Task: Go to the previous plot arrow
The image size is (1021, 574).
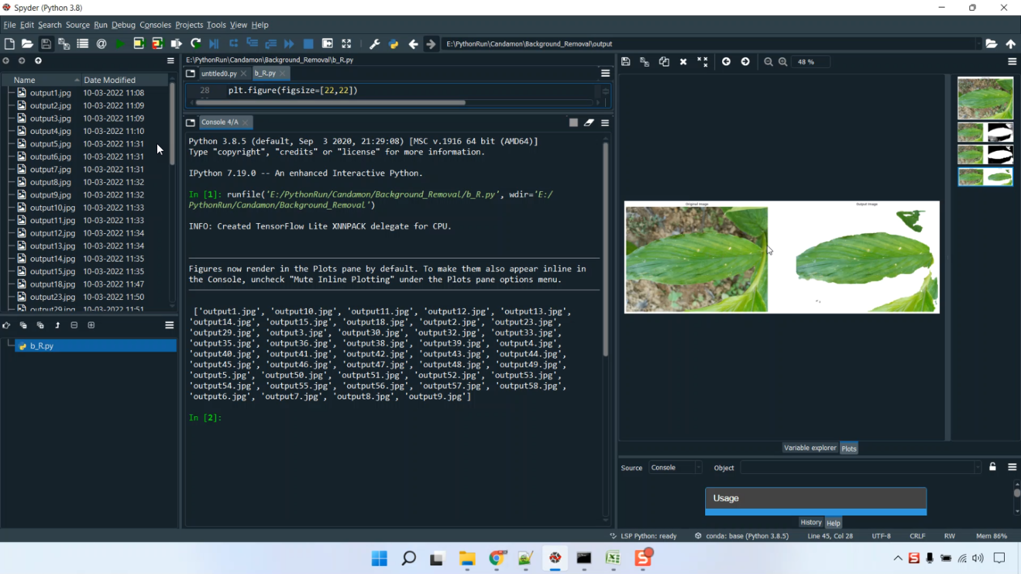Action: click(726, 62)
